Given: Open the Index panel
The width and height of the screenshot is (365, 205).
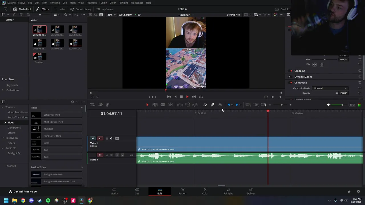Looking at the screenshot, I should [x=60, y=9].
